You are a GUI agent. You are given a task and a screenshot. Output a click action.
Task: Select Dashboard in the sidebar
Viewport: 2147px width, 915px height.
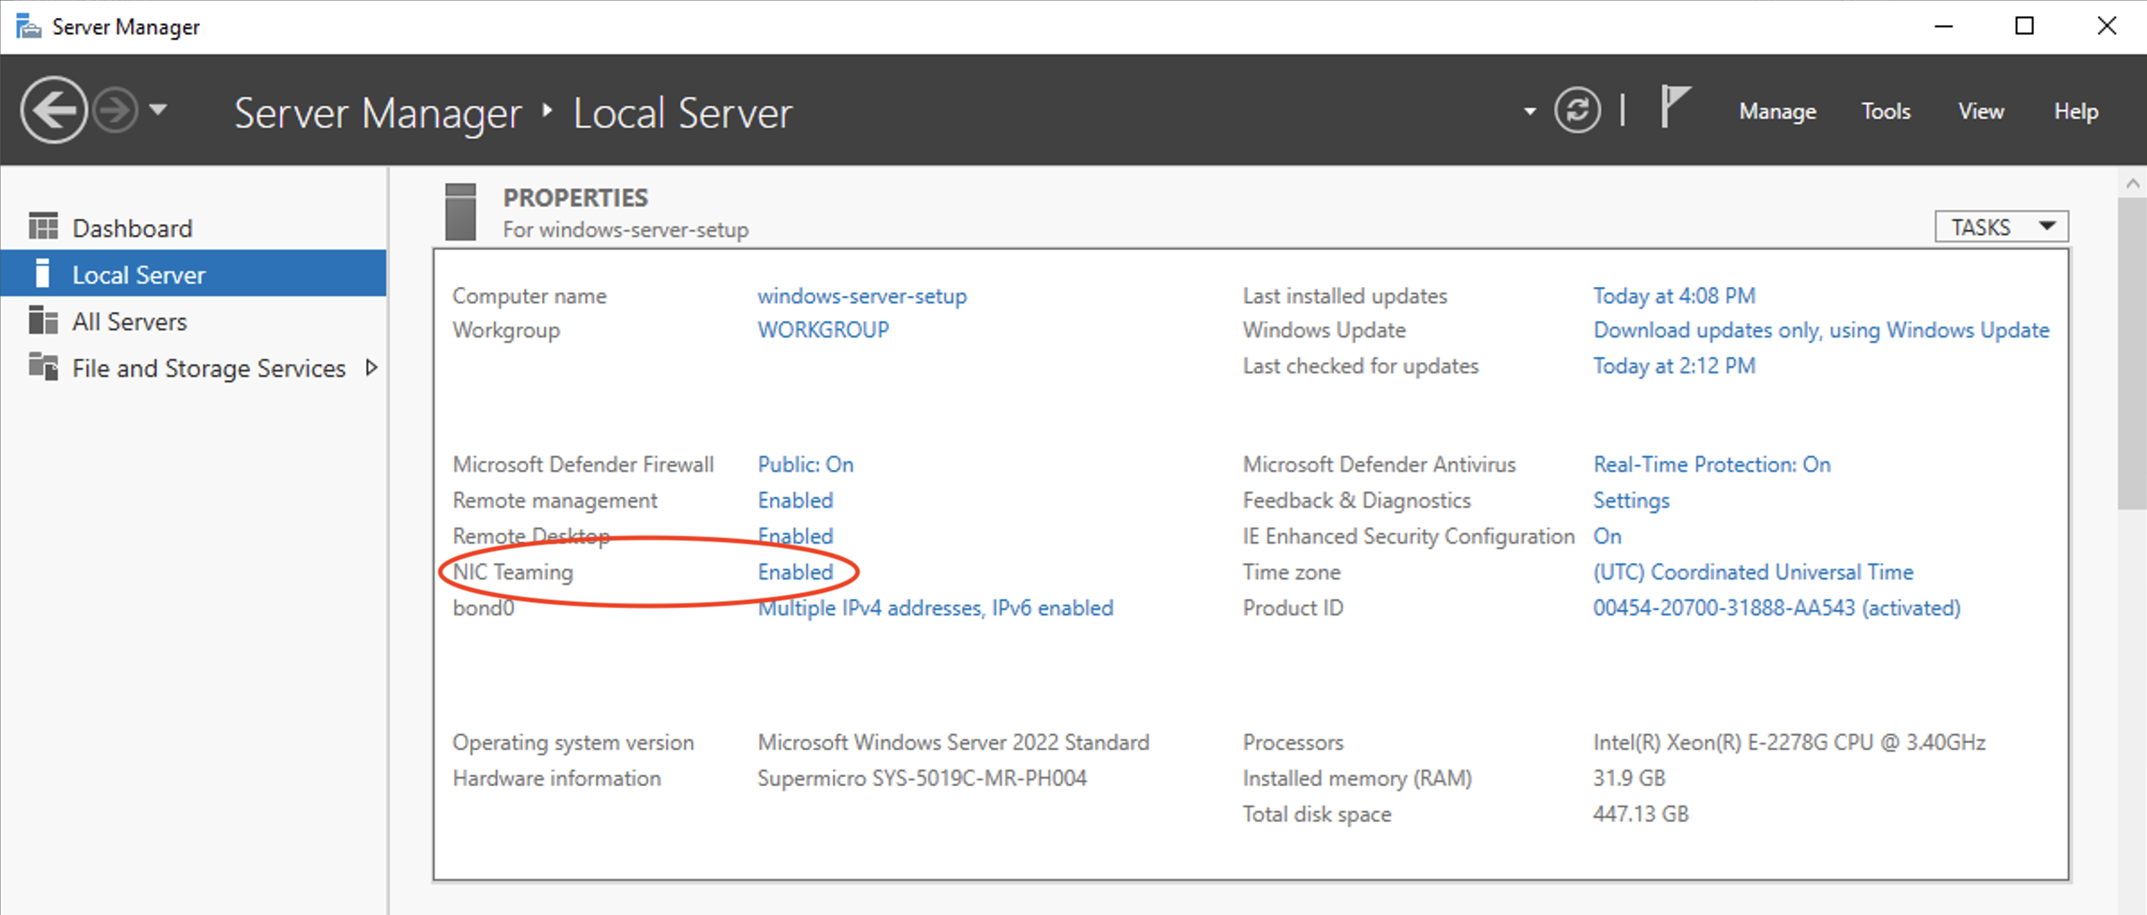(x=194, y=228)
